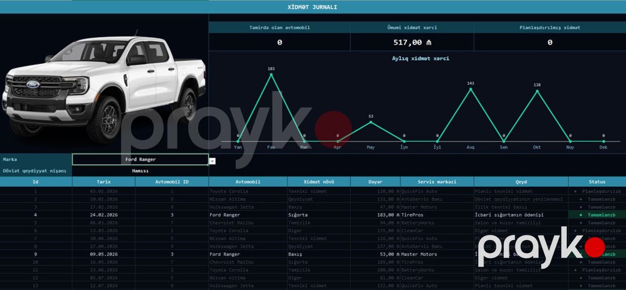The width and height of the screenshot is (626, 290).
Task: Select the Status column header
Action: point(597,182)
